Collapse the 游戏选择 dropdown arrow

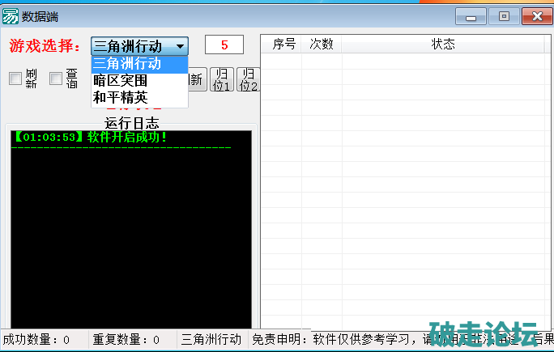pyautogui.click(x=180, y=46)
